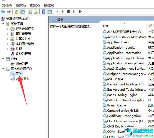
Task: Select 共享文件夹 in the tree
Action: tap(23, 39)
